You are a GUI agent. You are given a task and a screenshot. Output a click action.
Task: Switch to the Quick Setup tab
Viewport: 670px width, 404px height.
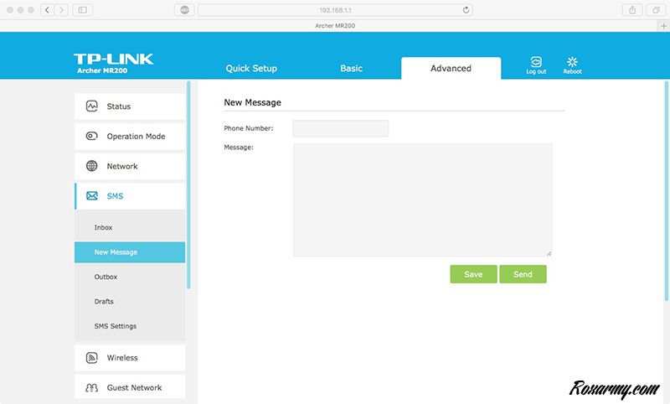click(x=251, y=69)
